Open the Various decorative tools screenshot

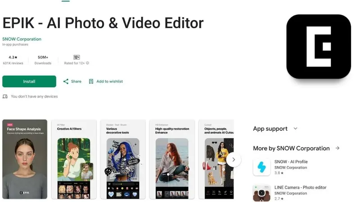click(x=123, y=159)
